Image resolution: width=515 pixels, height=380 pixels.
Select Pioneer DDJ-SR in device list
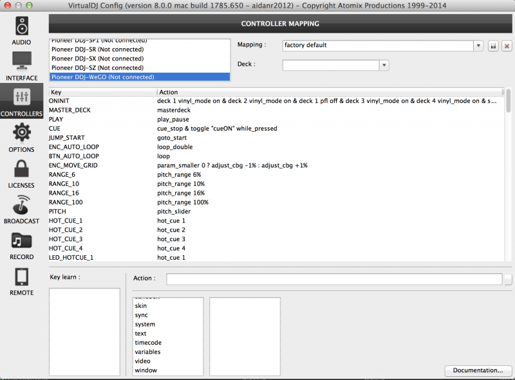pyautogui.click(x=140, y=50)
